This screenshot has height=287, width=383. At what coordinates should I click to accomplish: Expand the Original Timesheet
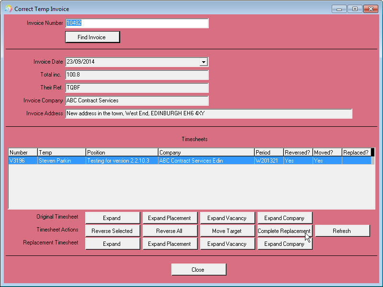(113, 218)
